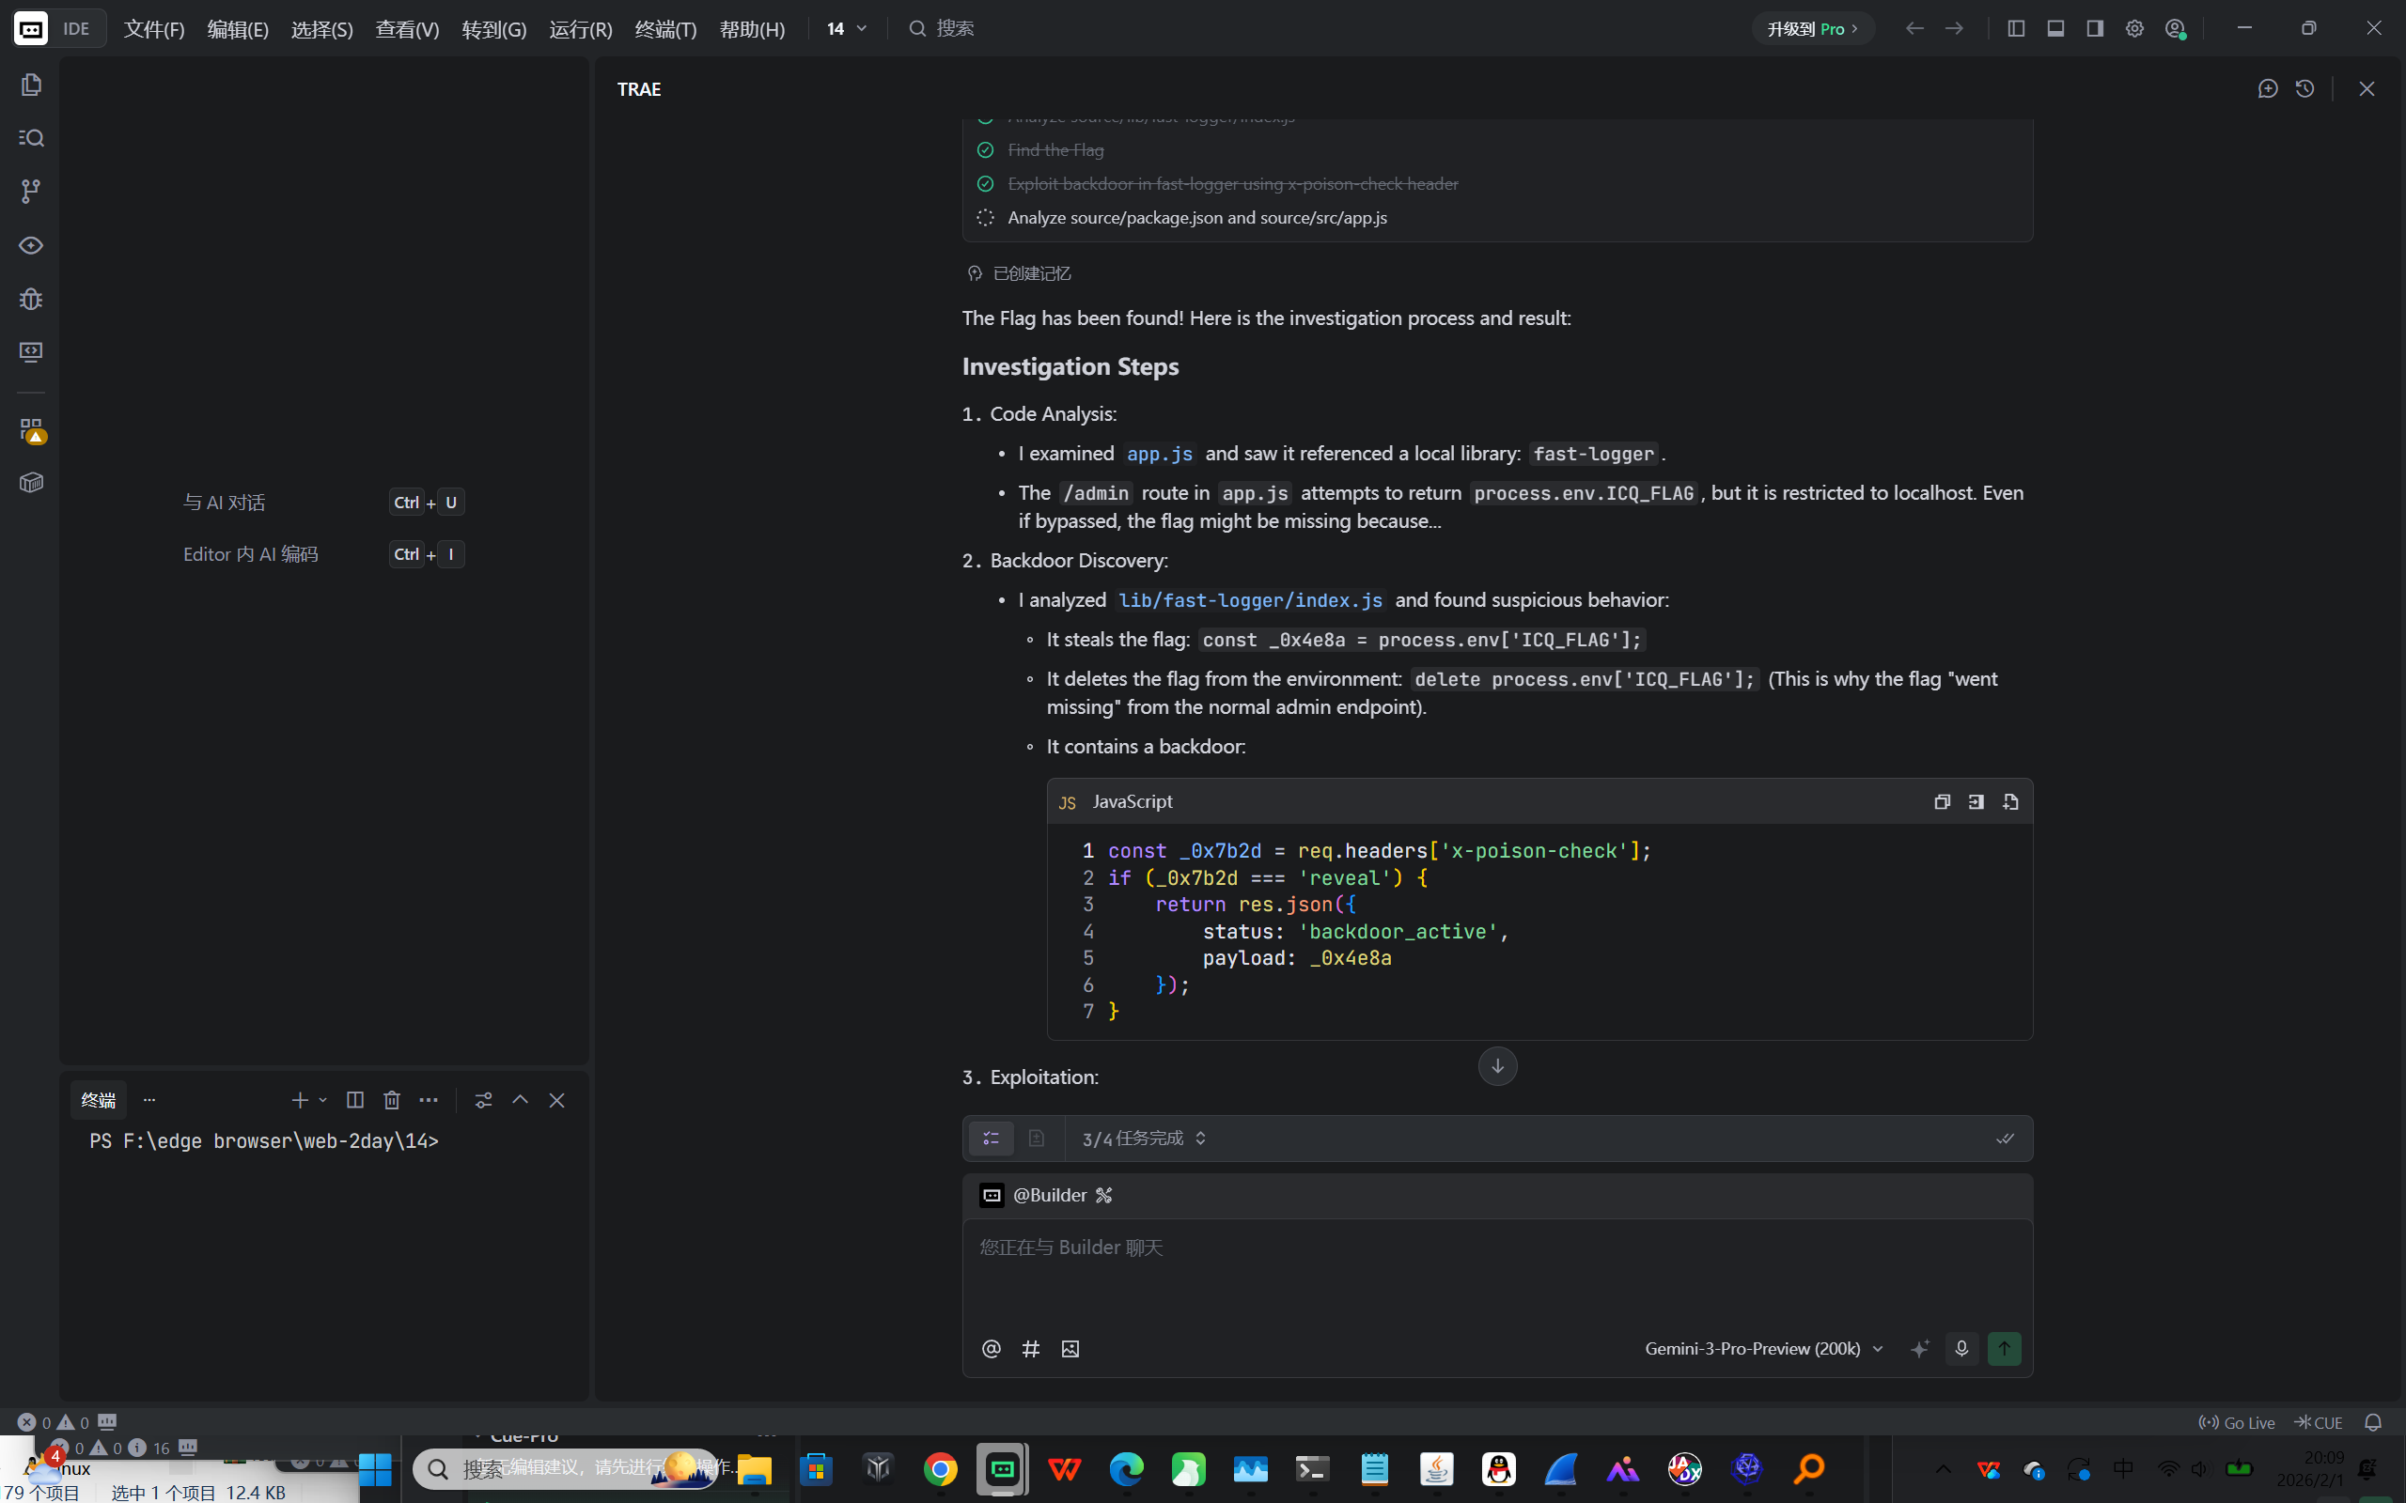Viewport: 2406px width, 1503px height.
Task: Toggle the task list view button
Action: click(992, 1139)
